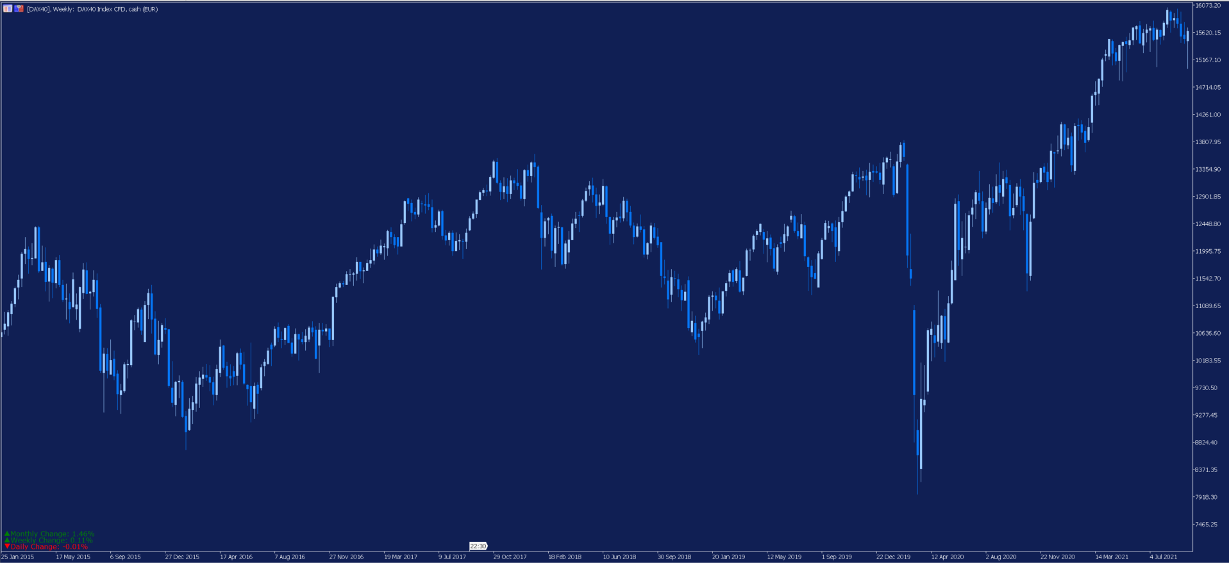
Task: Click the 30 Sep 2018 date label
Action: click(674, 557)
